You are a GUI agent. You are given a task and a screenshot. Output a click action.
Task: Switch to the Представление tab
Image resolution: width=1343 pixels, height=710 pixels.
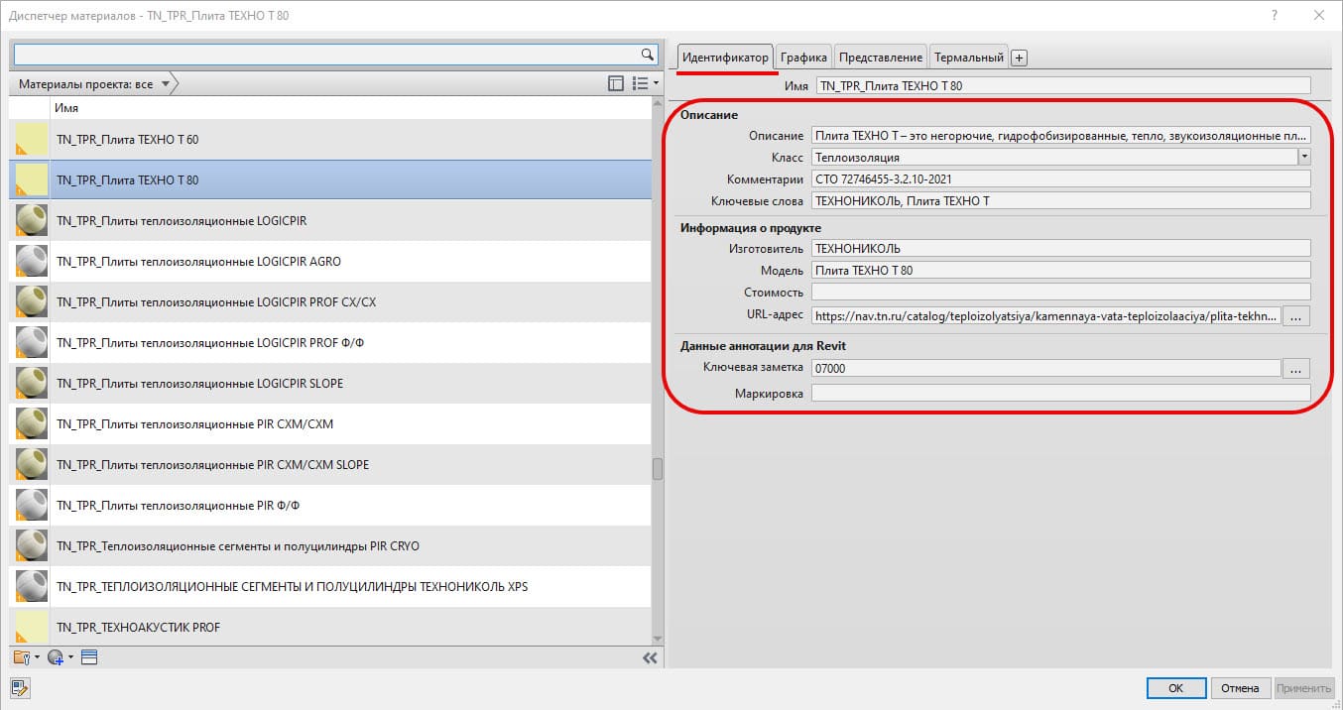tap(881, 58)
